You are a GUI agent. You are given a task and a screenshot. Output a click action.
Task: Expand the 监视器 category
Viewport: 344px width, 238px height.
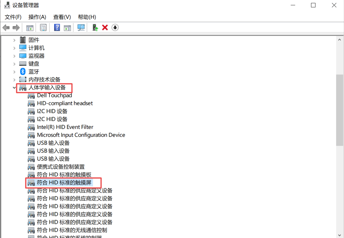point(14,56)
